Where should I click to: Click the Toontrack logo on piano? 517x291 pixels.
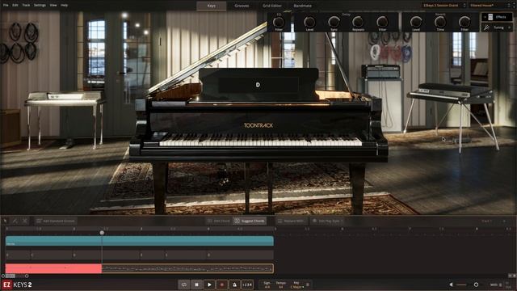click(x=258, y=125)
